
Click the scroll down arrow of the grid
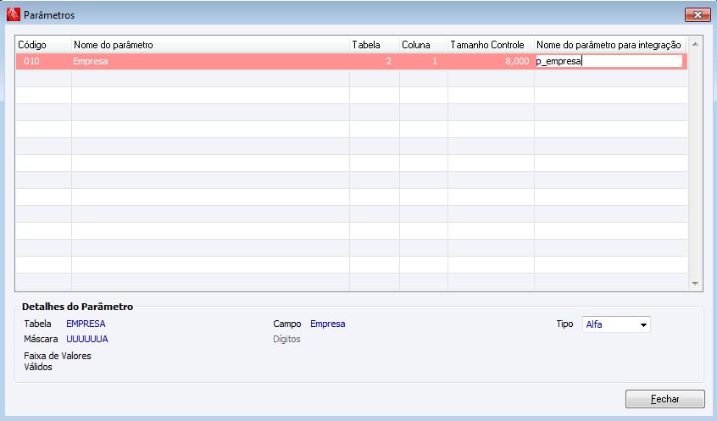[x=695, y=284]
